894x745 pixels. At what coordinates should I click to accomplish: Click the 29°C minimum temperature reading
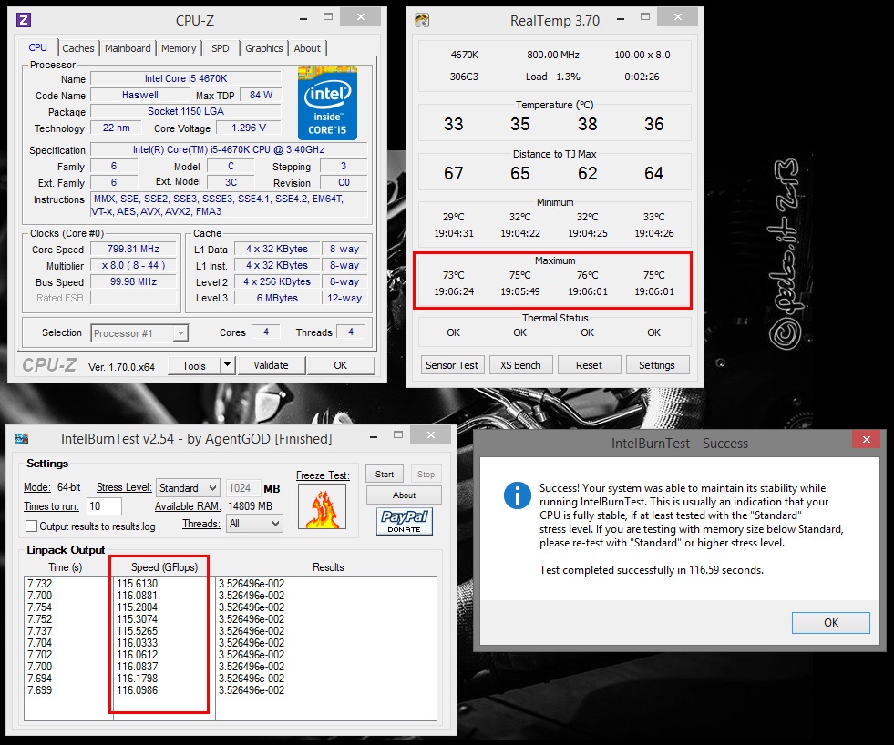(454, 217)
